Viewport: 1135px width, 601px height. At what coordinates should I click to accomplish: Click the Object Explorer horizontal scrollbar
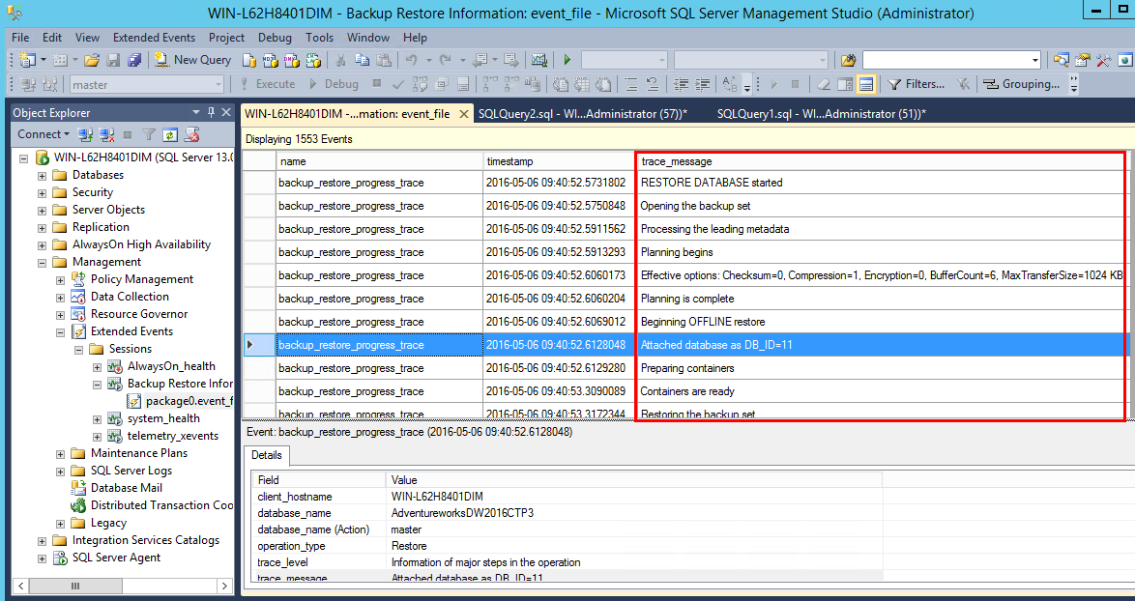(123, 586)
